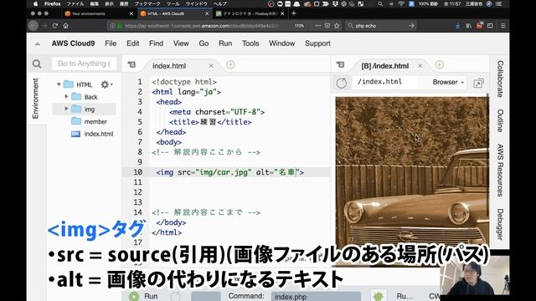The height and width of the screenshot is (301, 536).
Task: Open the Debugger side panel
Action: click(500, 224)
